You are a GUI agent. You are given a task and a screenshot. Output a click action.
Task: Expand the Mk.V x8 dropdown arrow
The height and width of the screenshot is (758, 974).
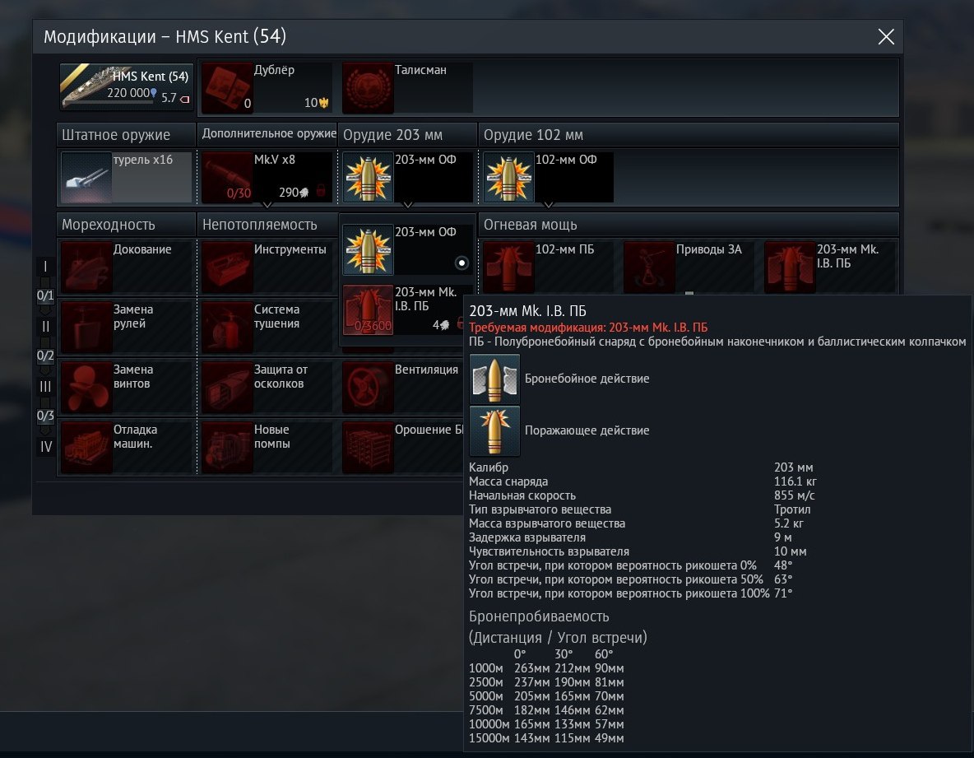click(x=267, y=204)
